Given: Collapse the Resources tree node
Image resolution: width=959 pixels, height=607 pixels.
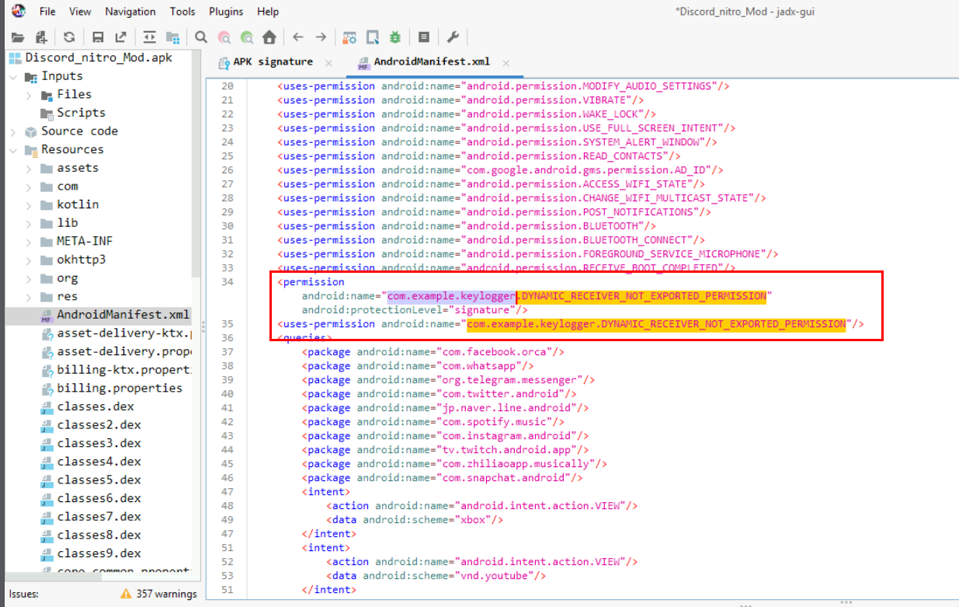Looking at the screenshot, I should pyautogui.click(x=13, y=150).
